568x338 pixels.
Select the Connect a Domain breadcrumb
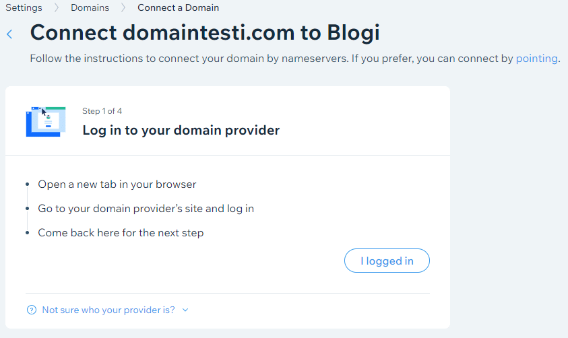click(178, 8)
